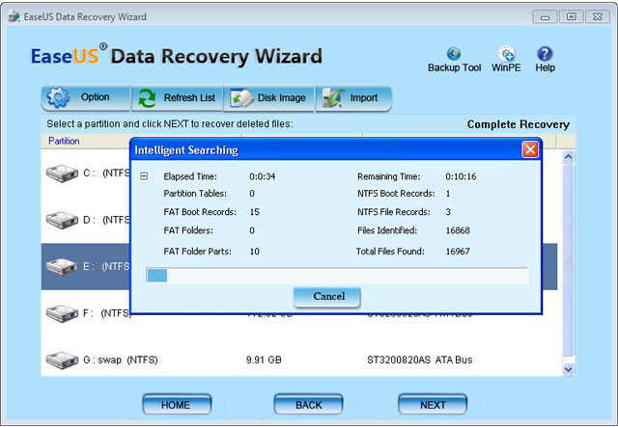Click the FAT Boot Records label
Screen dimensions: 618x427
click(x=200, y=212)
